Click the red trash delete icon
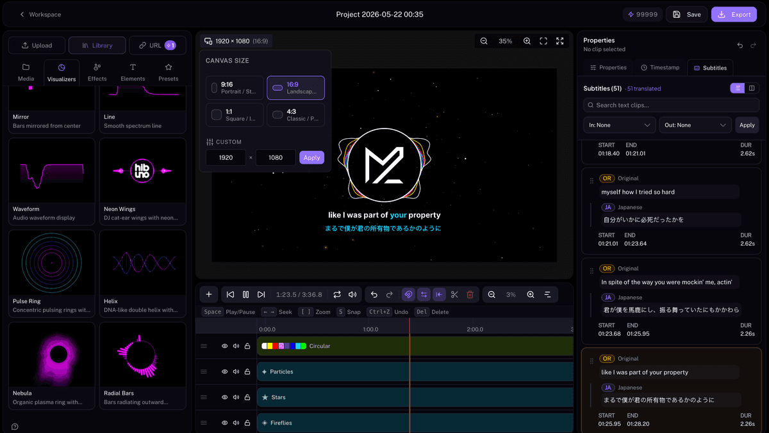Viewport: 769px width, 433px height. [x=470, y=294]
